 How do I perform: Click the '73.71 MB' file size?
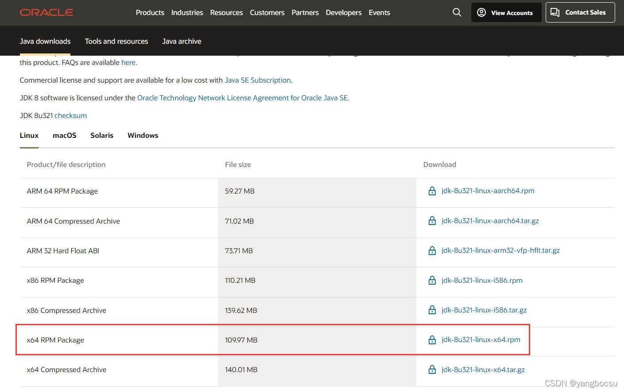[239, 251]
